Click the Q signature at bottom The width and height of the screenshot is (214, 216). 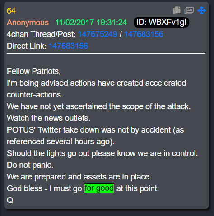point(10,200)
